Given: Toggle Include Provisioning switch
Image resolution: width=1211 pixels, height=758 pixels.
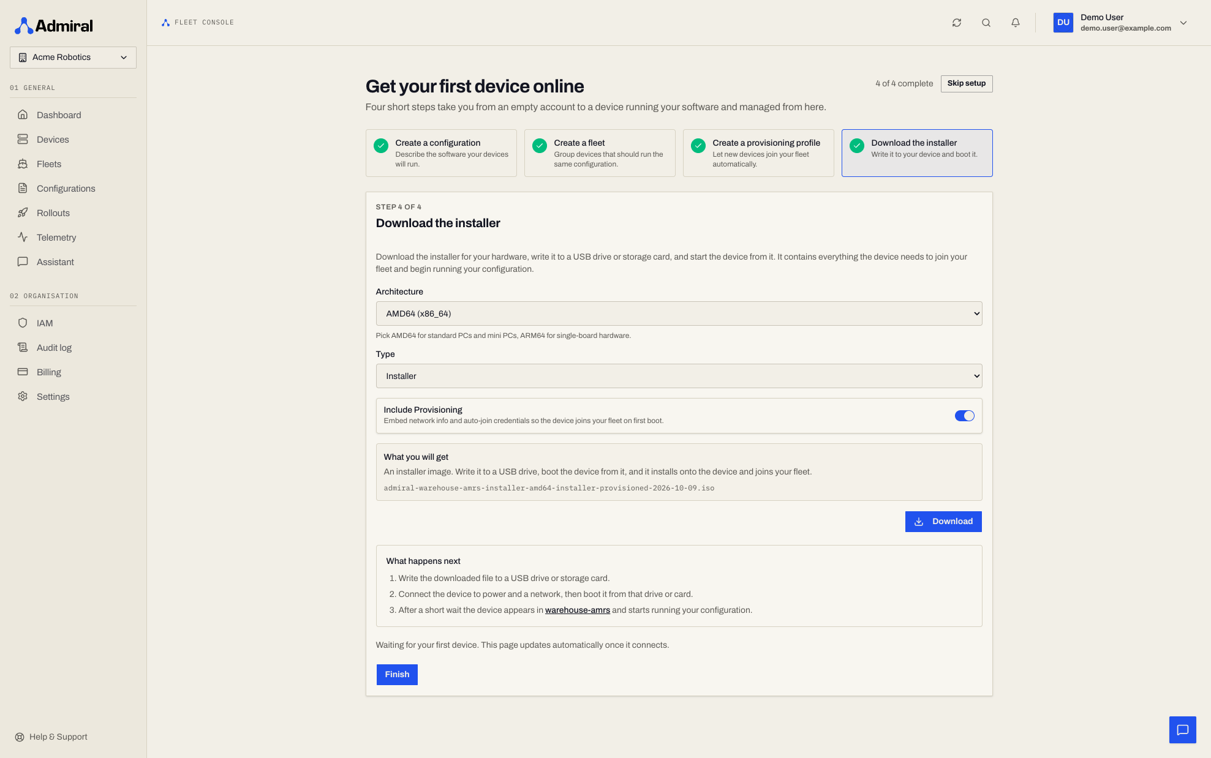Looking at the screenshot, I should 964,416.
